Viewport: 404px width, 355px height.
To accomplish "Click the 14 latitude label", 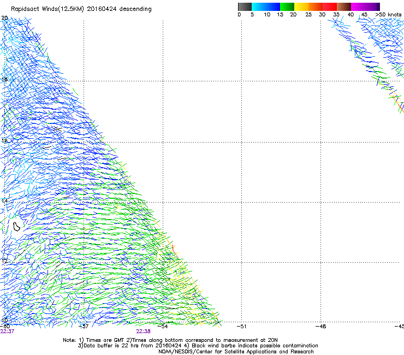I will pyautogui.click(x=4, y=200).
